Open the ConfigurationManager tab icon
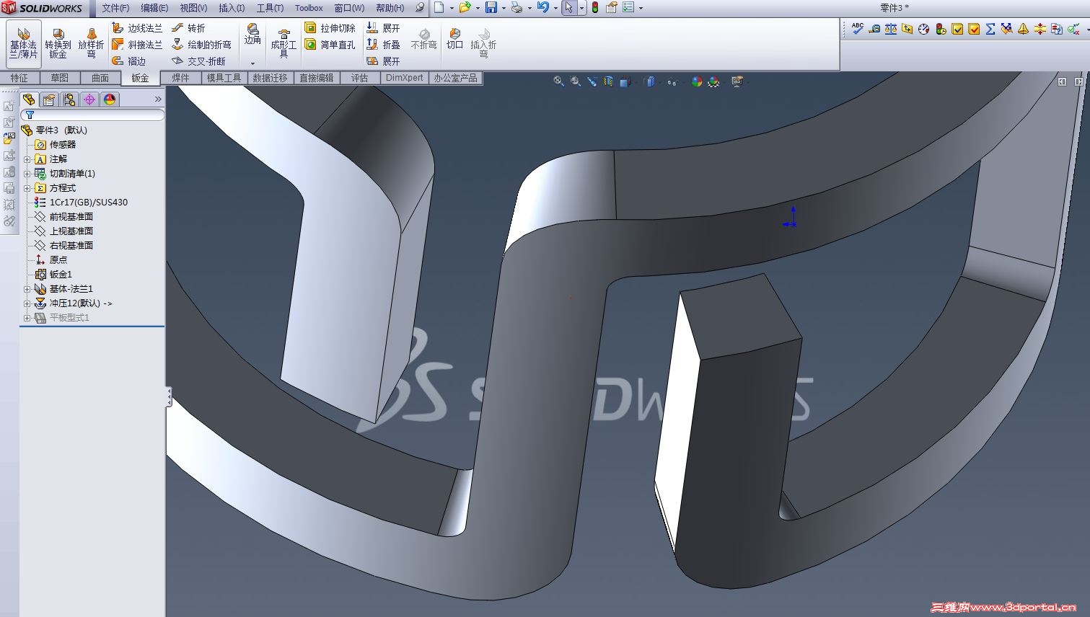This screenshot has height=617, width=1090. coord(69,99)
